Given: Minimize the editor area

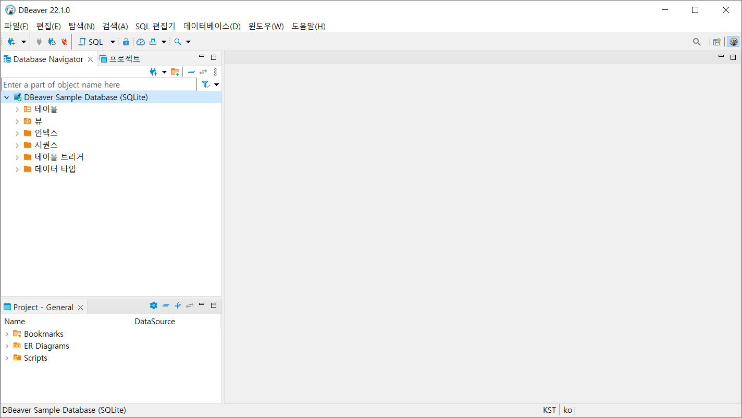Looking at the screenshot, I should tap(721, 57).
